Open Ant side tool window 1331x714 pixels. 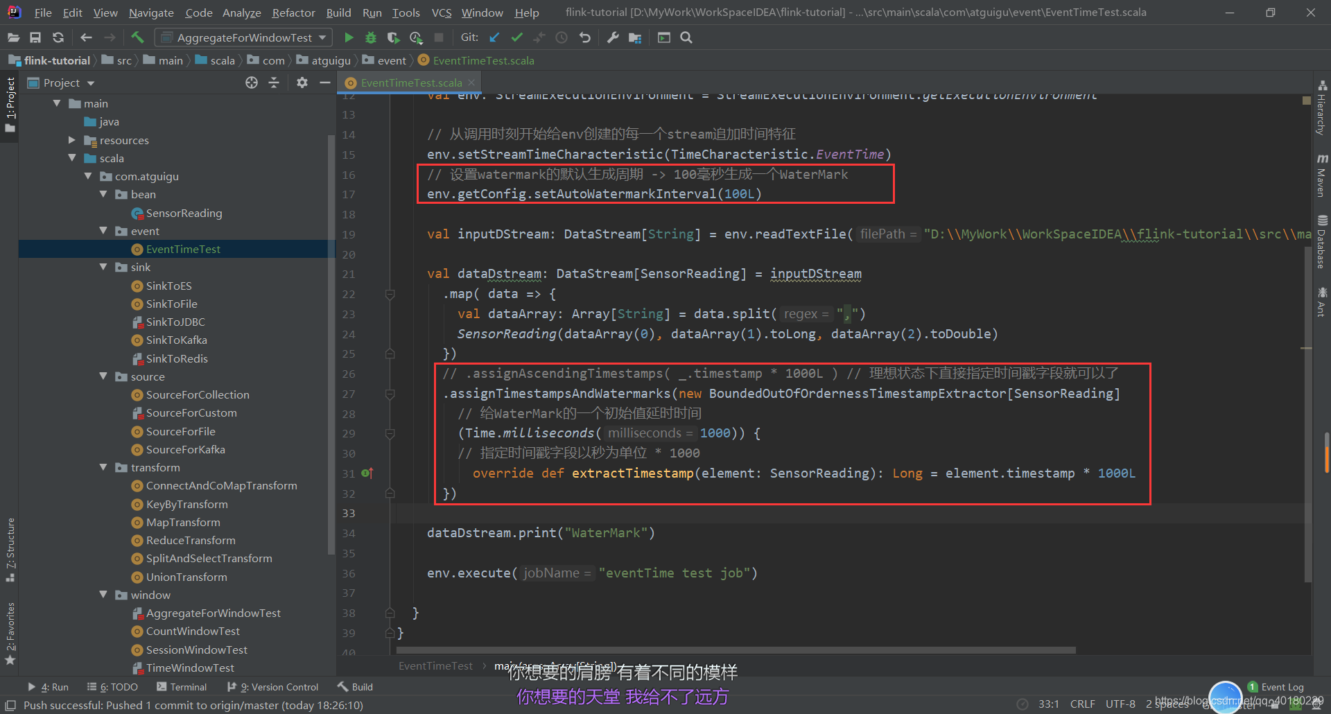click(x=1322, y=302)
